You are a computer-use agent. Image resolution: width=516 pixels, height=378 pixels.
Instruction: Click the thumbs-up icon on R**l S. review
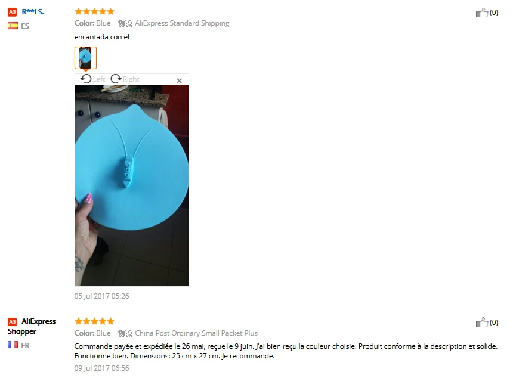tap(482, 13)
